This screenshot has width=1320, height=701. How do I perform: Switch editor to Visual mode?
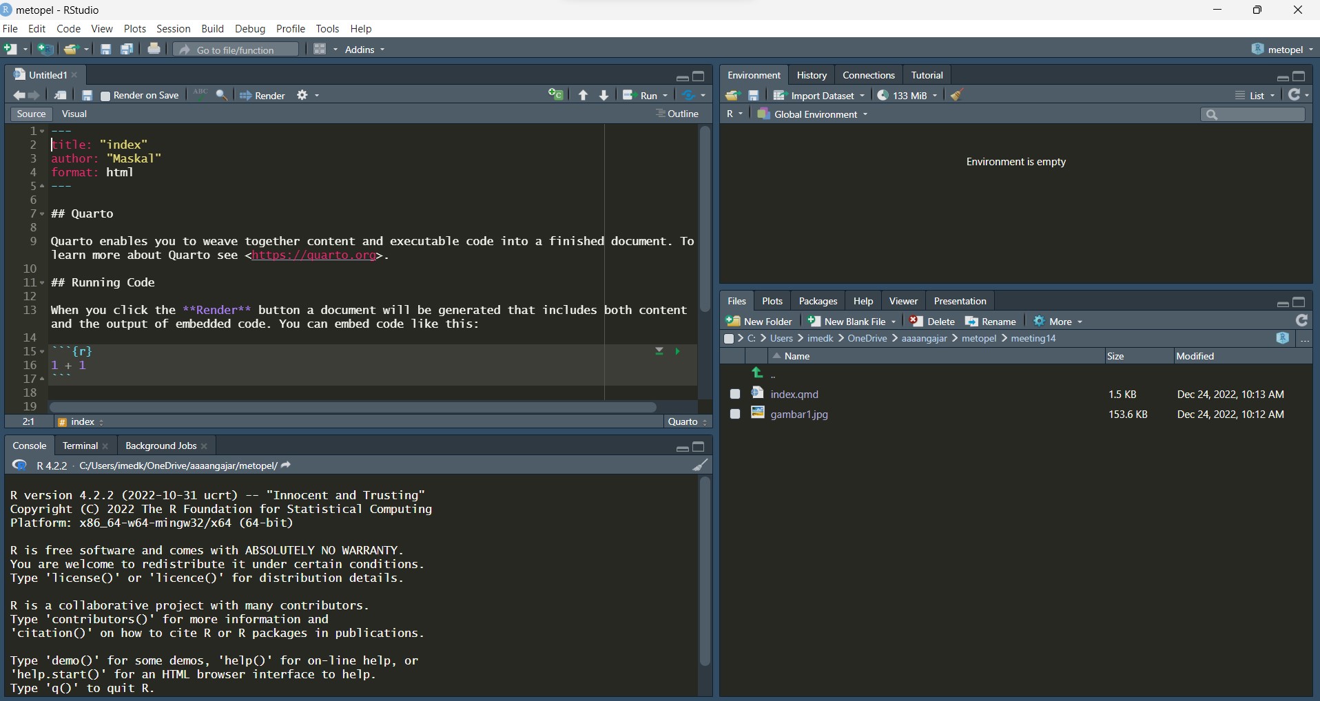[x=74, y=114]
